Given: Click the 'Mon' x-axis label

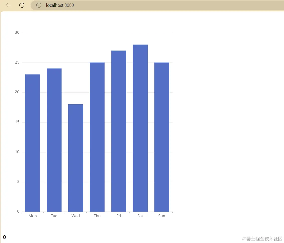Looking at the screenshot, I should (33, 216).
